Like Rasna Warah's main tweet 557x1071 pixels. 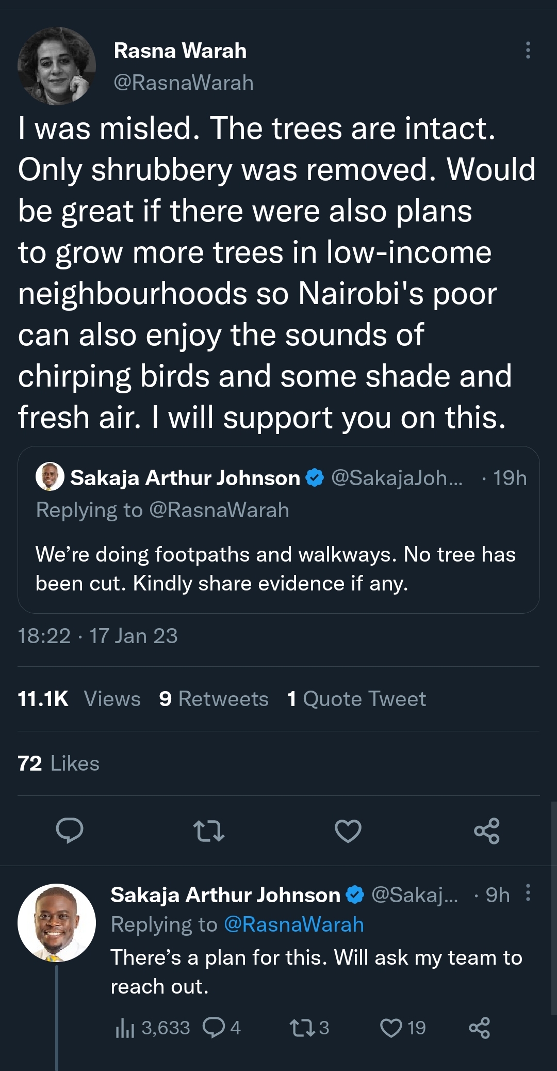pos(348,831)
